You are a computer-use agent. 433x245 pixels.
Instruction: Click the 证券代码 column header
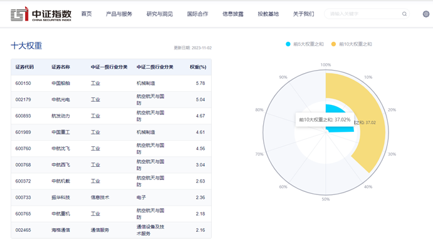click(x=24, y=67)
